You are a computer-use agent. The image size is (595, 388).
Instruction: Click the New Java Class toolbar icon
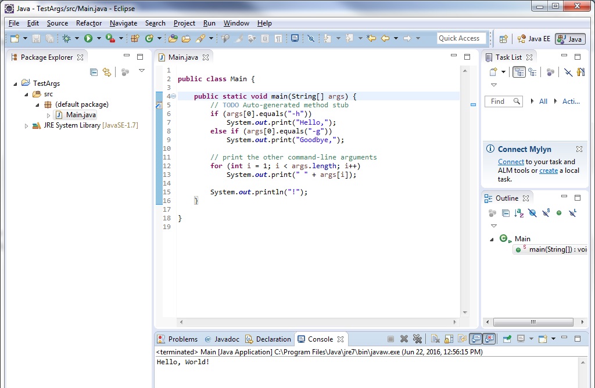(149, 38)
